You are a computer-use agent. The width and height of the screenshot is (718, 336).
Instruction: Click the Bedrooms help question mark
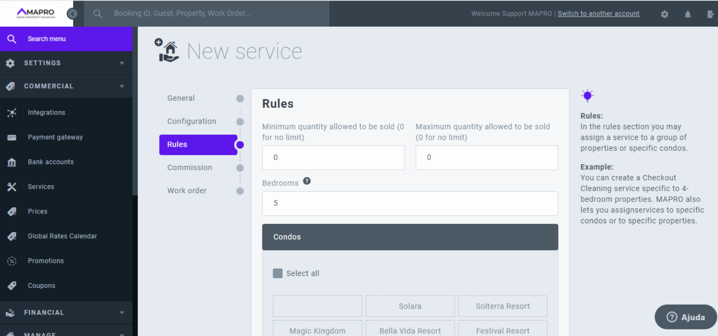tap(307, 181)
